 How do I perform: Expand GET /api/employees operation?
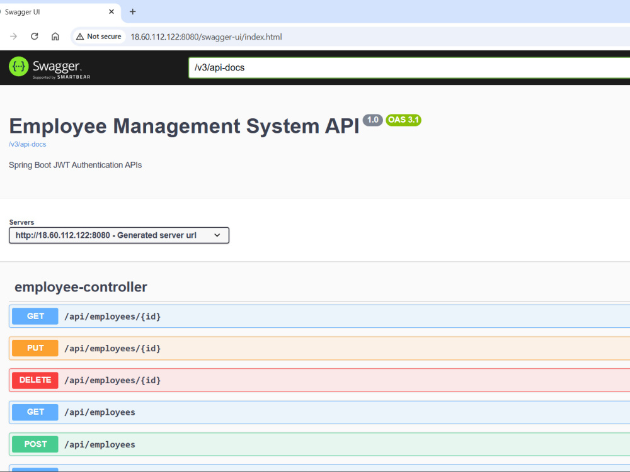(319, 412)
